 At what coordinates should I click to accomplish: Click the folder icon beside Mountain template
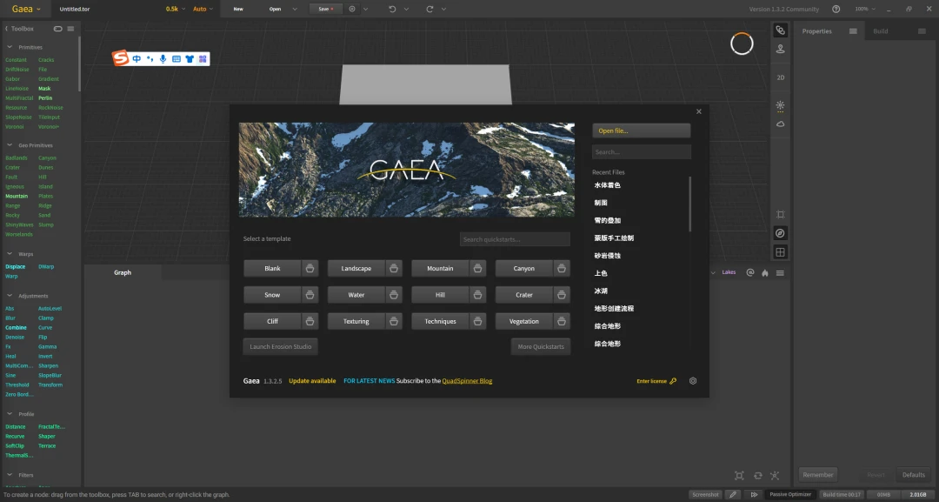[477, 268]
